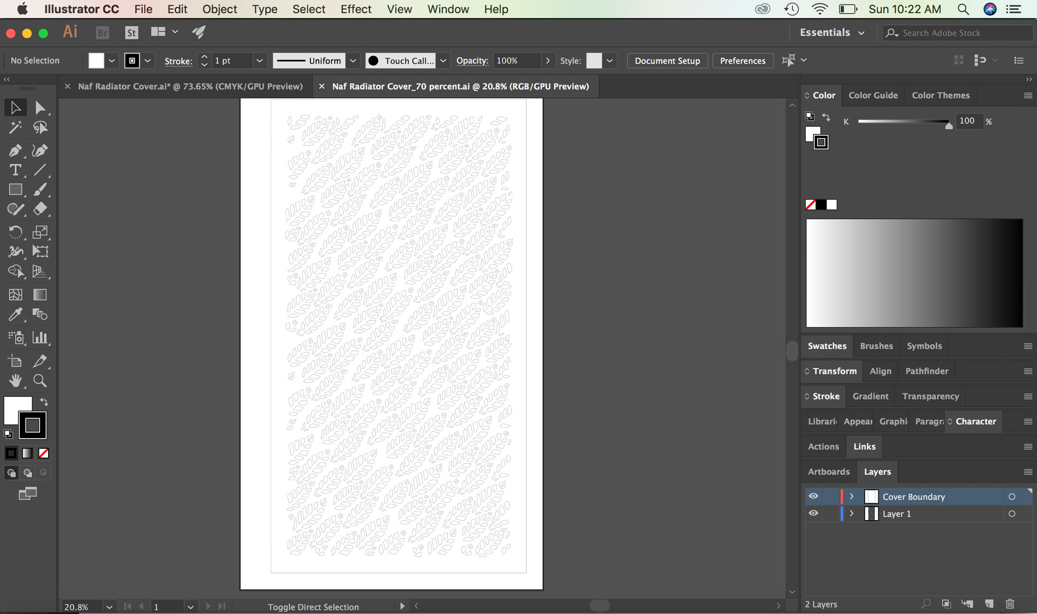Click the K color slider handle

949,125
